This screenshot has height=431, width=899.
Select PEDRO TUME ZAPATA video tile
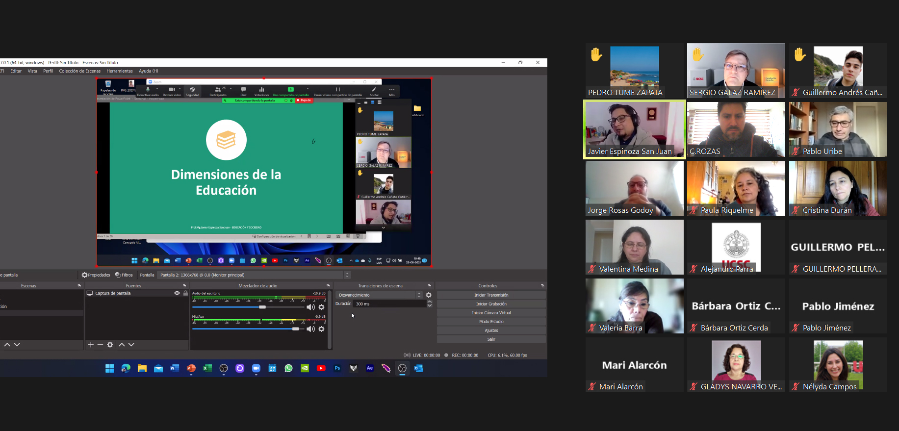(x=634, y=71)
